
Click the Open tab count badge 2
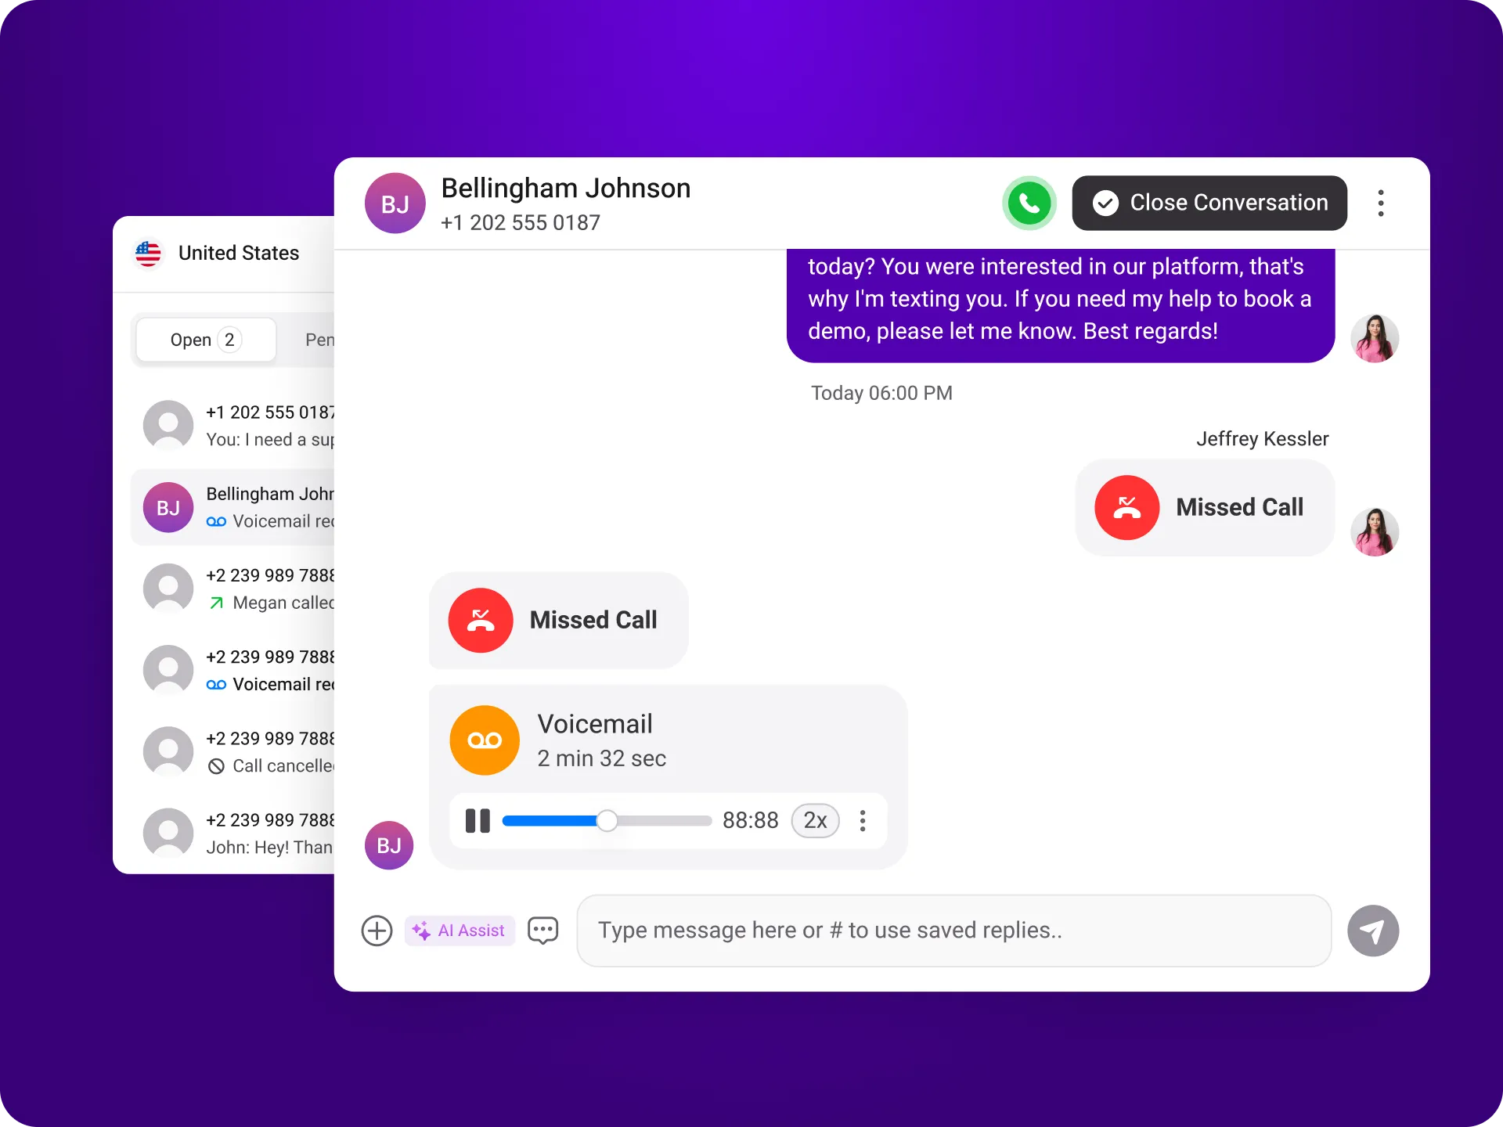coord(229,340)
